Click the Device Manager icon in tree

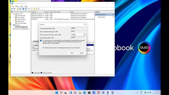16,23
